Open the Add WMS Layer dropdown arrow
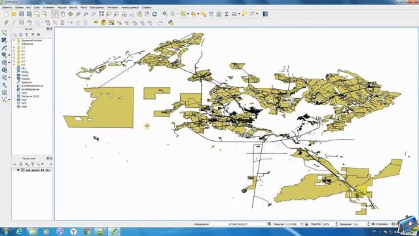The image size is (419, 236). pyautogui.click(x=9, y=63)
